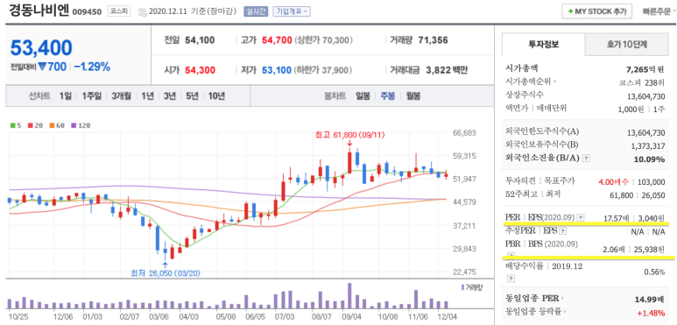Screen dimensions: 677x325
Task: Switch to the 투자정보 tab
Action: [x=544, y=44]
